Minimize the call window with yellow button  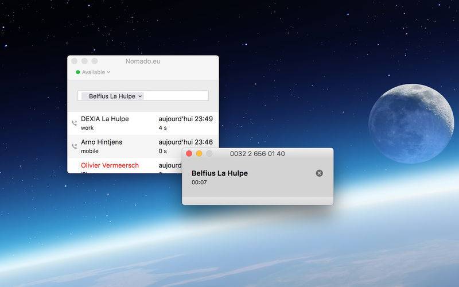pyautogui.click(x=199, y=154)
